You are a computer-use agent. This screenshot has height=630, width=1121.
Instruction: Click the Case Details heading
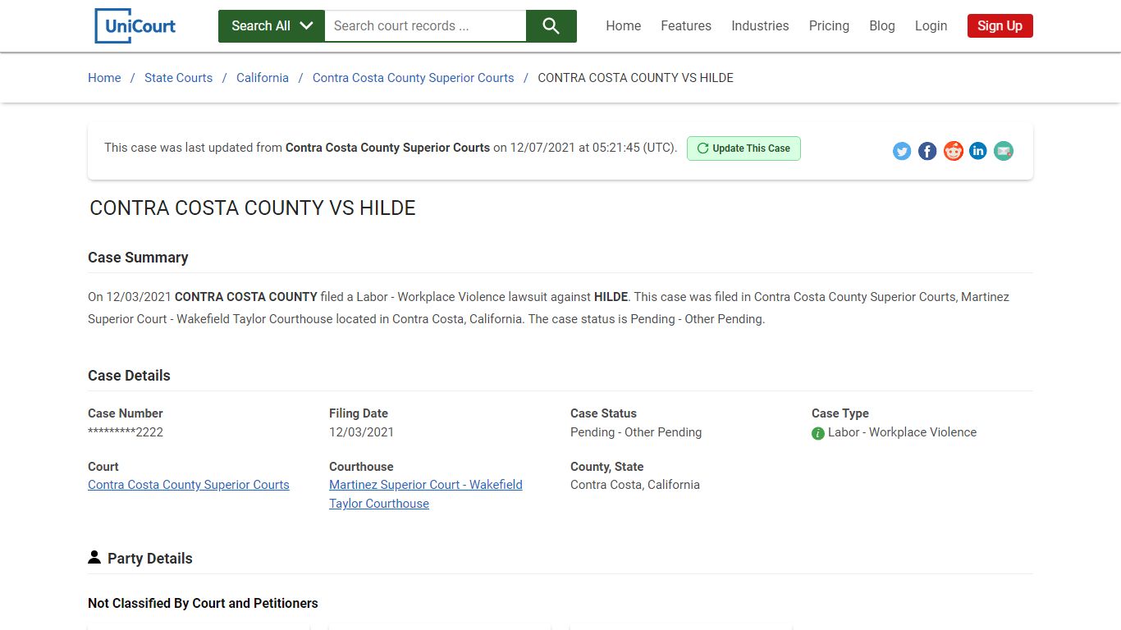(x=129, y=376)
